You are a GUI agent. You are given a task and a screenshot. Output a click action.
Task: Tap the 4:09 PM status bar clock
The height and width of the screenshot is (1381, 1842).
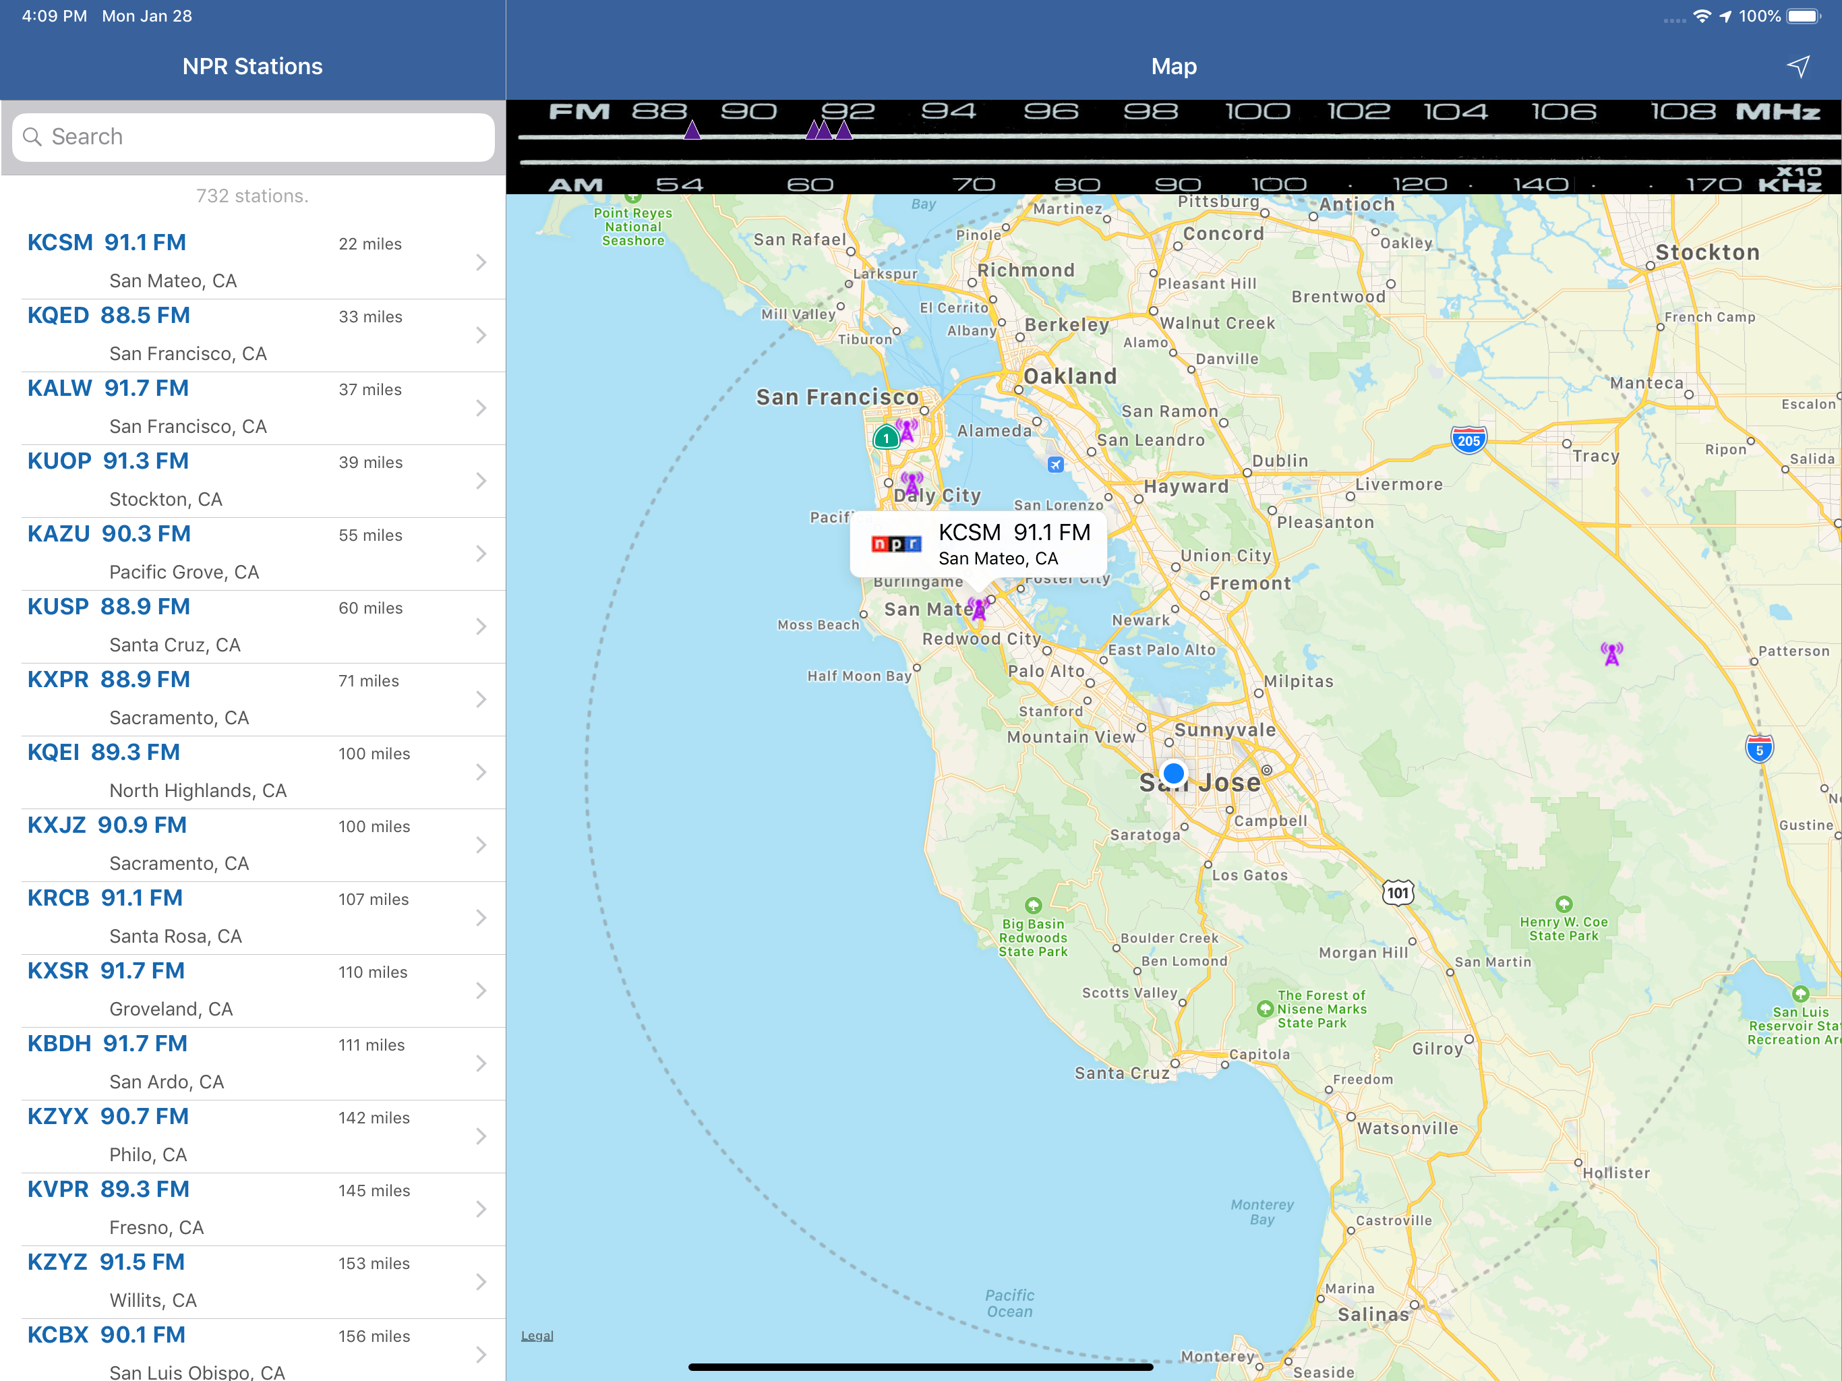click(x=54, y=16)
